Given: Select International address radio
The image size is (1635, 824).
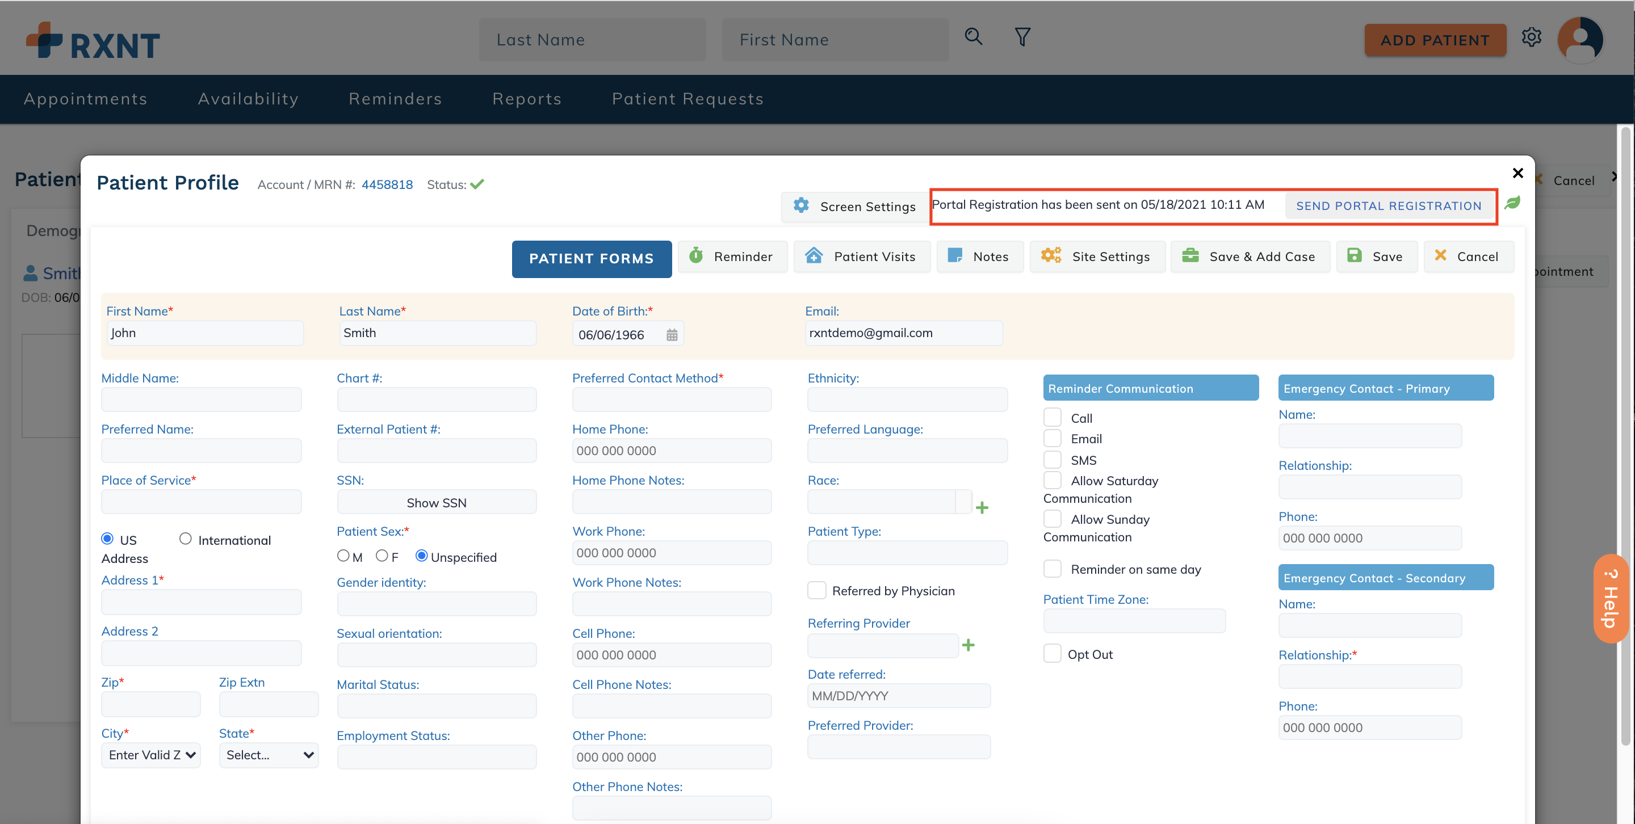Looking at the screenshot, I should 185,539.
